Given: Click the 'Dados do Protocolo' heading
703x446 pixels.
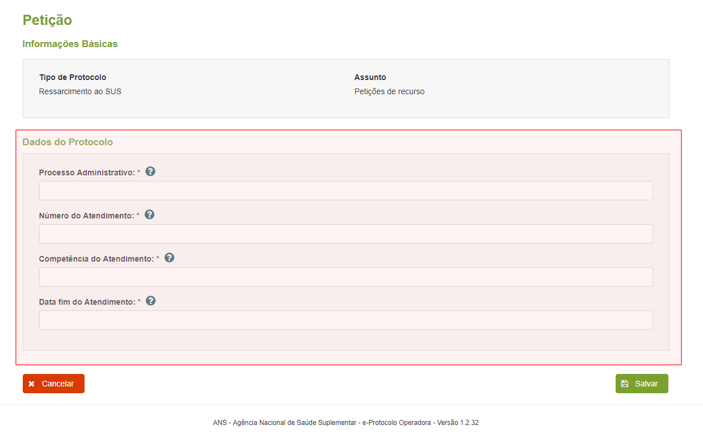Looking at the screenshot, I should click(68, 142).
